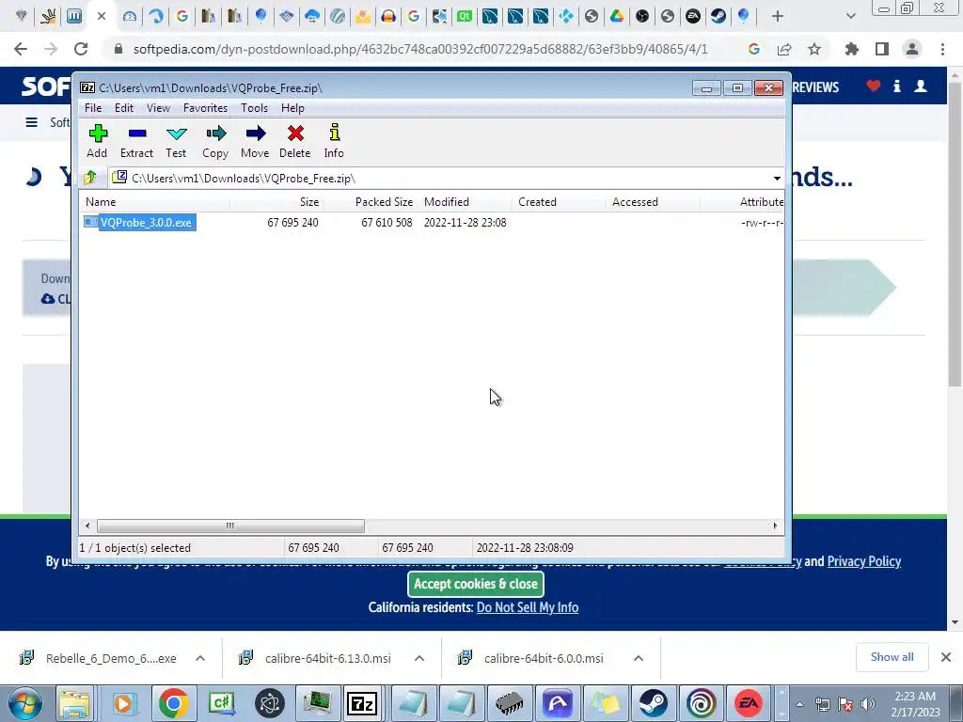This screenshot has height=722, width=963.
Task: Switch to the Qt tab
Action: click(x=465, y=17)
